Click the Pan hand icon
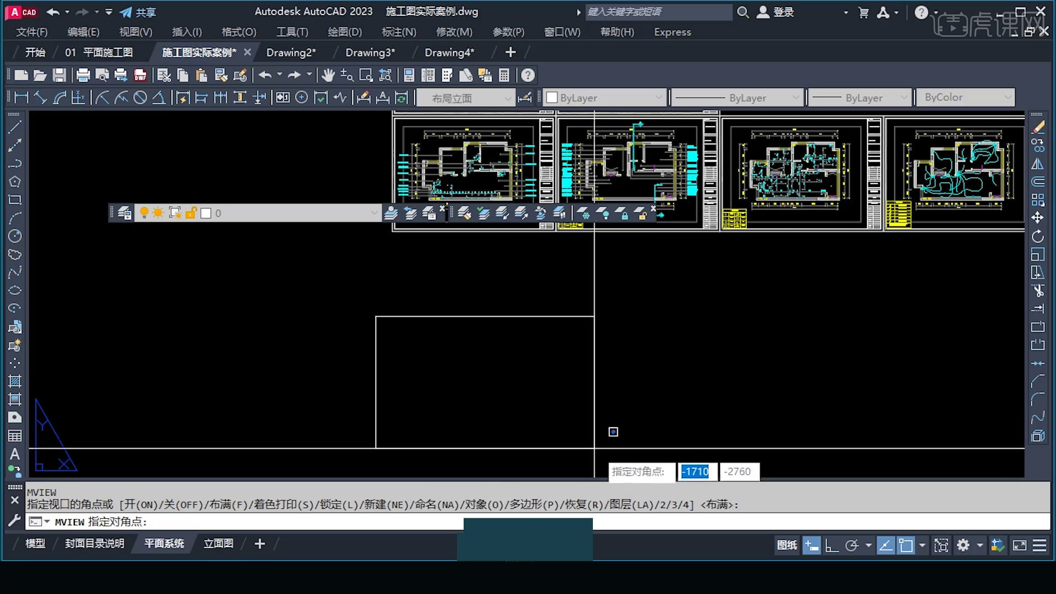 pyautogui.click(x=328, y=75)
